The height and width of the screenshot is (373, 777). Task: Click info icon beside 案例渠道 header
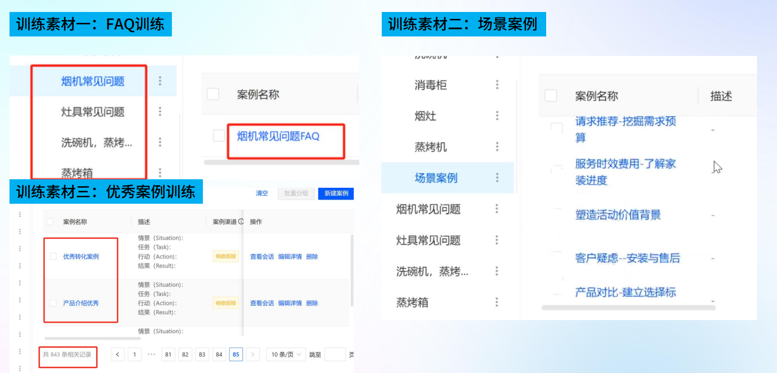(241, 222)
